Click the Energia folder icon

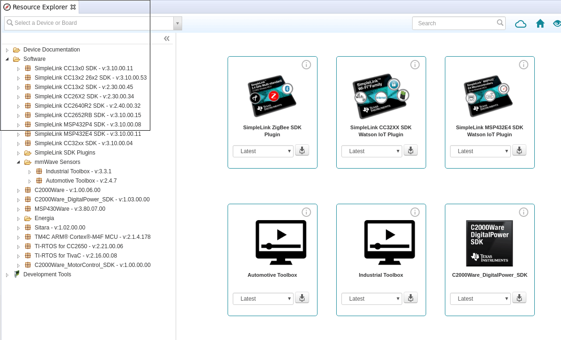point(28,218)
